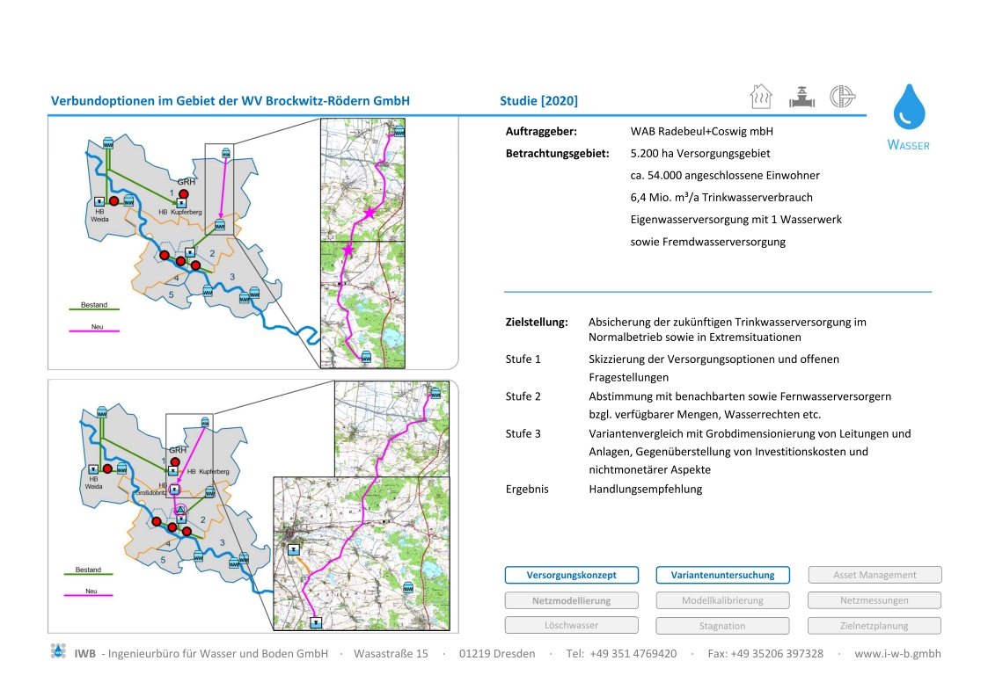Open the www.i-w-b.gmbh website link
The height and width of the screenshot is (697, 988).
[x=897, y=653]
